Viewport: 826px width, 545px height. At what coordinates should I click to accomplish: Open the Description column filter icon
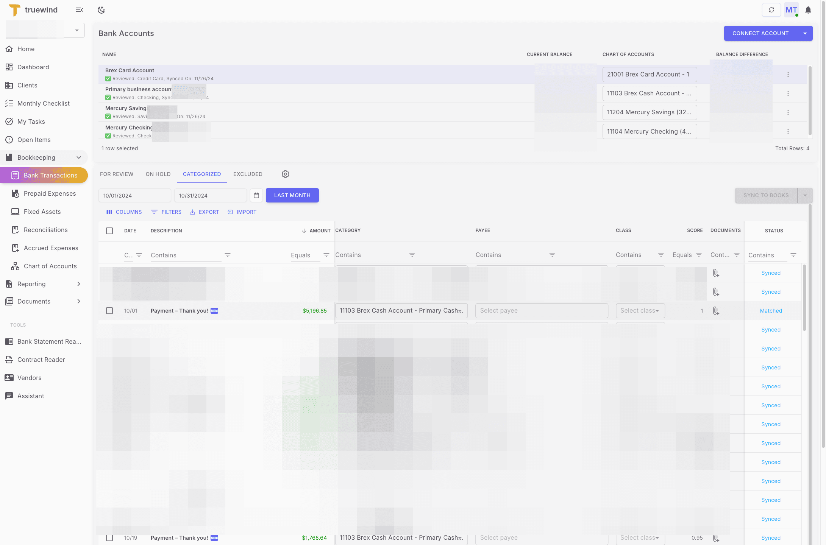click(x=228, y=255)
